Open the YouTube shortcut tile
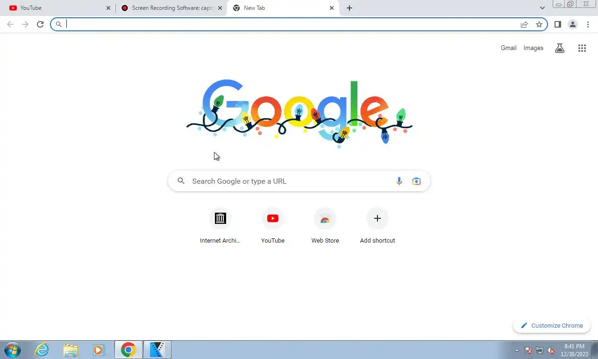The image size is (598, 359). tap(273, 227)
